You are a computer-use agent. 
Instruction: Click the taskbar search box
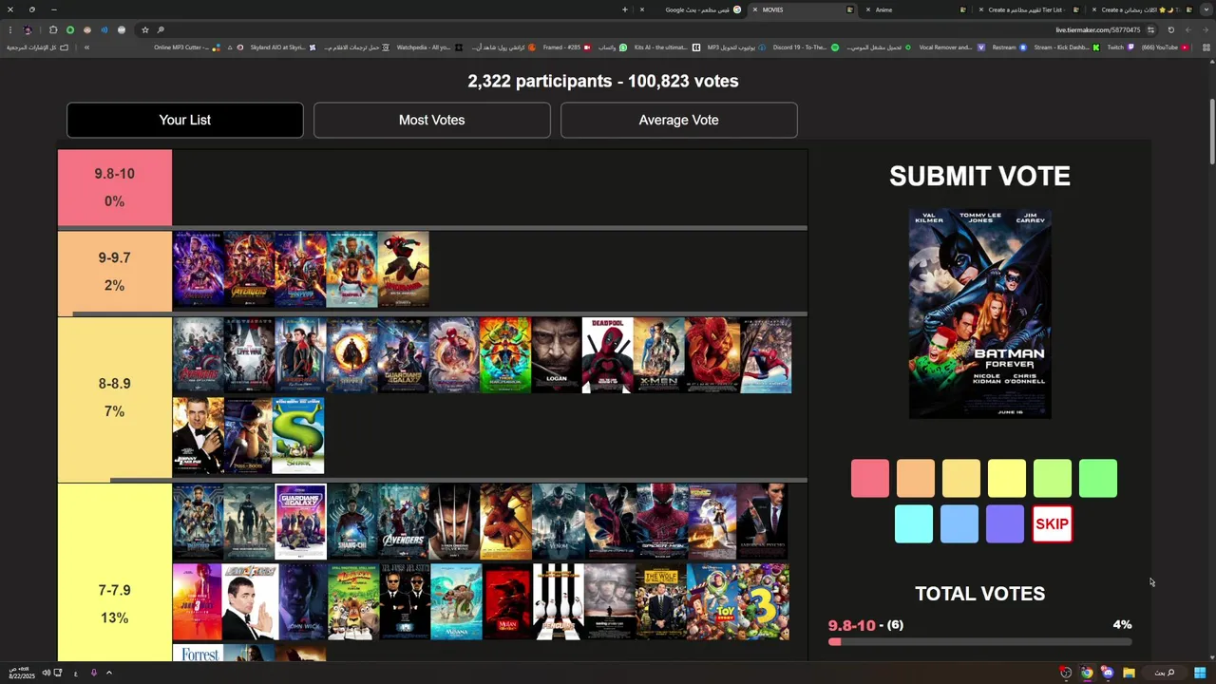point(1164,673)
